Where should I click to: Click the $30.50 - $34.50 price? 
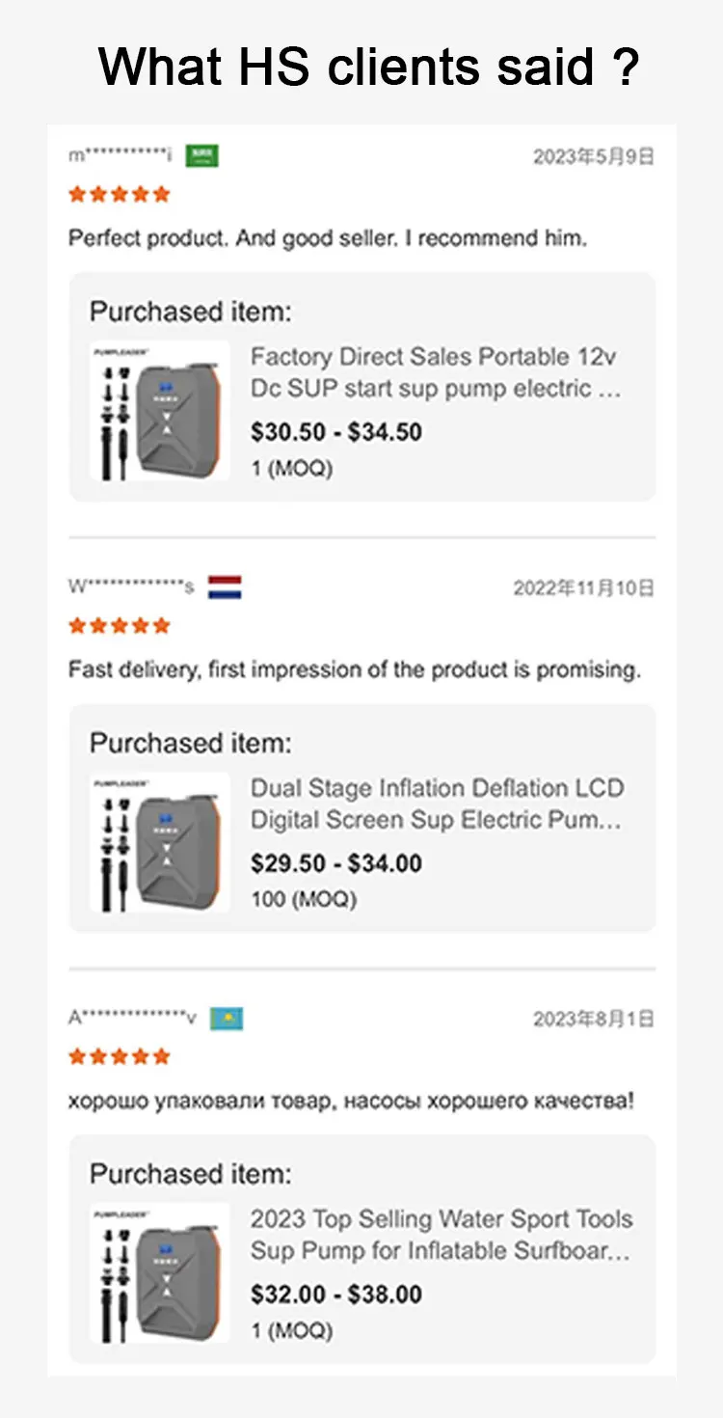(x=336, y=432)
